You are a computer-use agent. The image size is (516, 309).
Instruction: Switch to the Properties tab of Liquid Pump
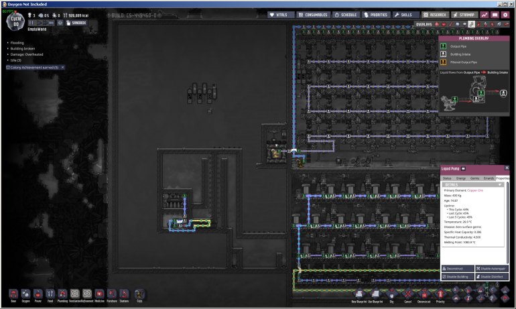(502, 178)
